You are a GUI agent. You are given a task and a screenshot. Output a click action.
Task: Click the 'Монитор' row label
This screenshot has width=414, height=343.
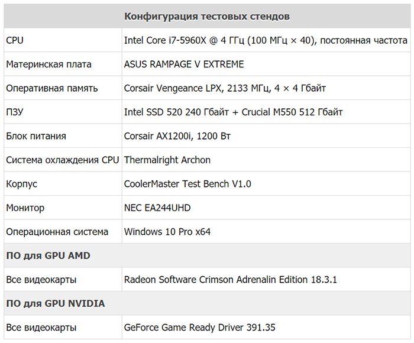pyautogui.click(x=25, y=208)
